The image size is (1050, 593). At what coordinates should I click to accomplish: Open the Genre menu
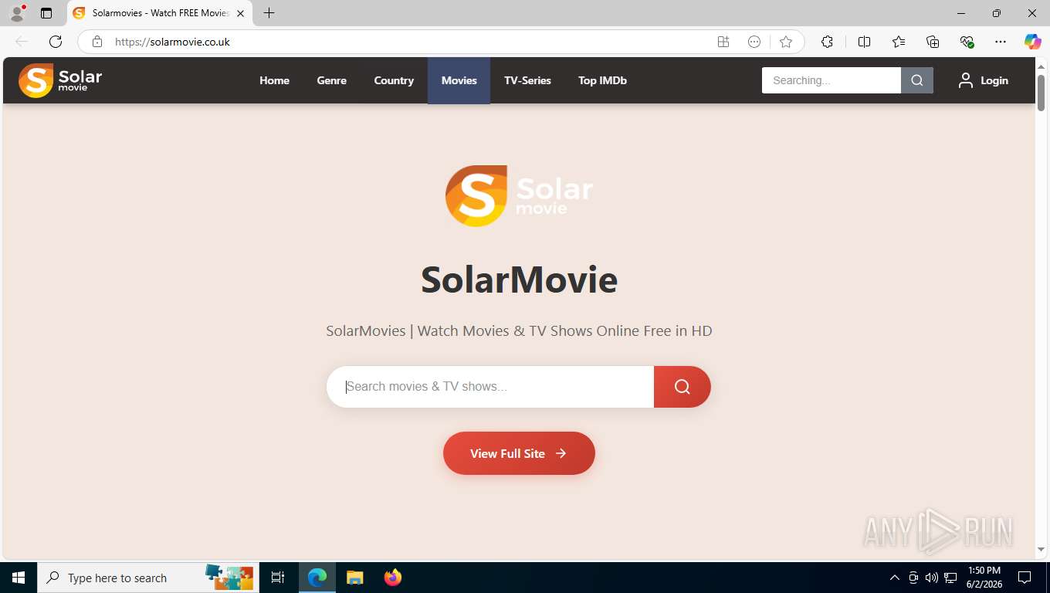click(331, 80)
